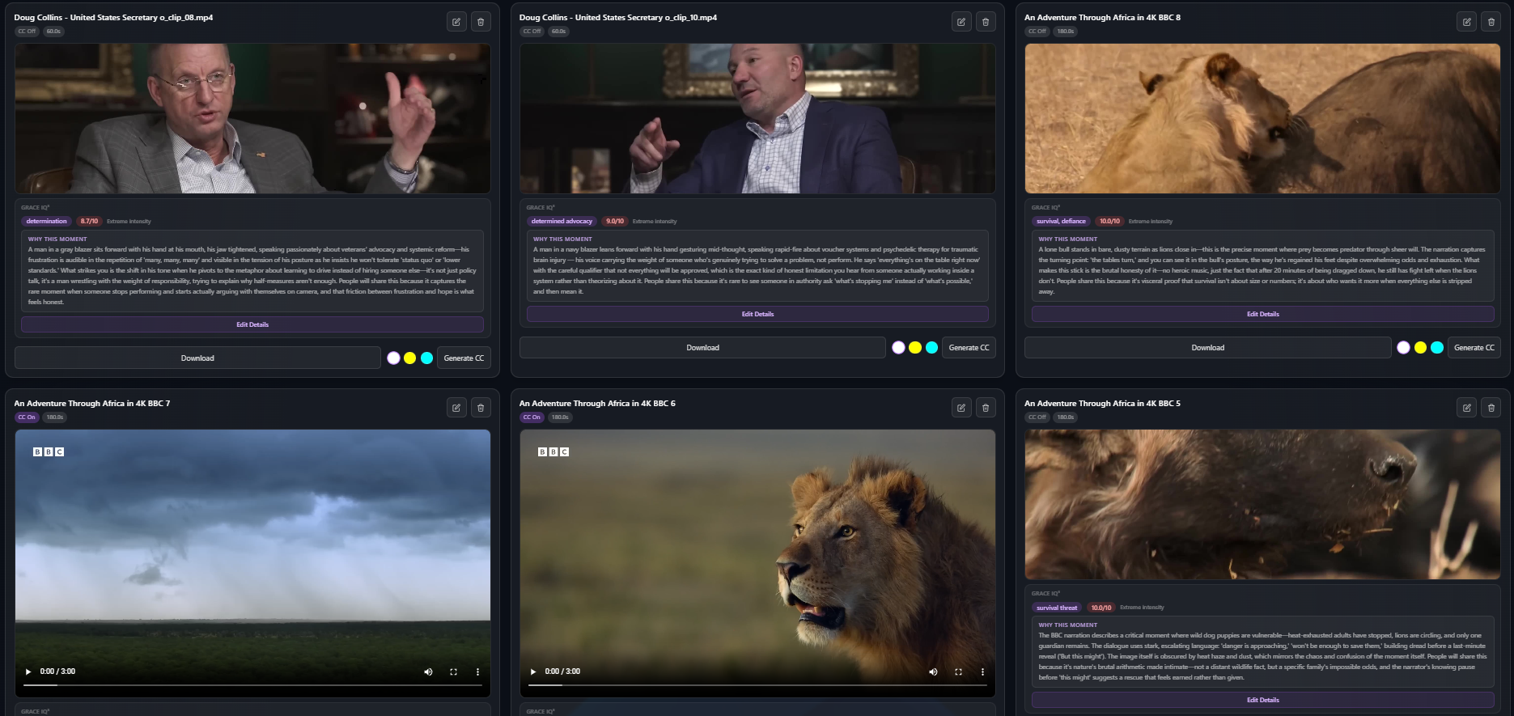Pick yellow caption color on clip_10 card
This screenshot has height=716, width=1514.
tap(915, 348)
